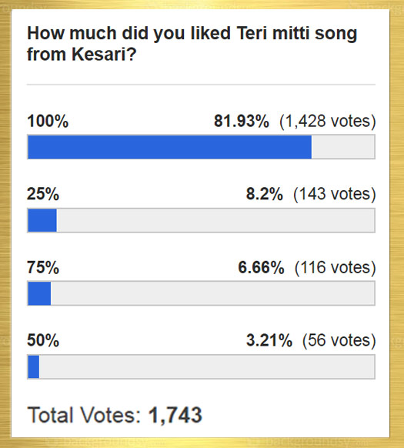The width and height of the screenshot is (404, 448).
Task: Click the 6.66% result percentage text
Action: click(x=261, y=267)
